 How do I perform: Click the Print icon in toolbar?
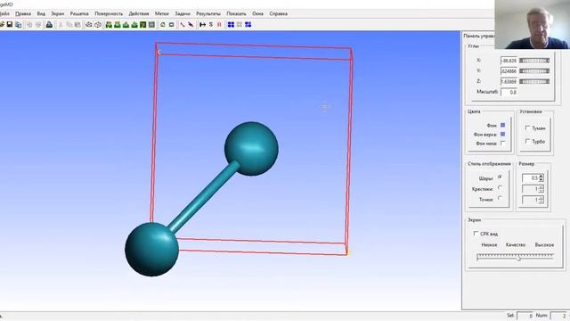[49, 24]
